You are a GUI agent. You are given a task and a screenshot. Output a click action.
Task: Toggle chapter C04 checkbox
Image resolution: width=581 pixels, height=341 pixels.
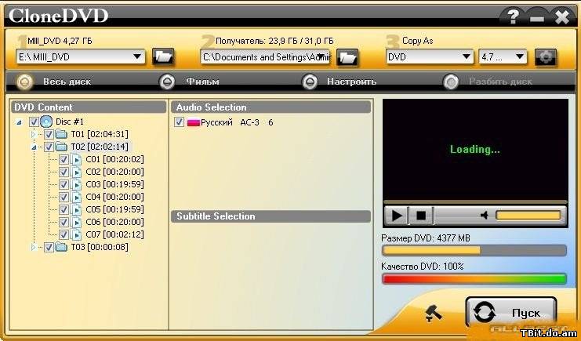(64, 198)
